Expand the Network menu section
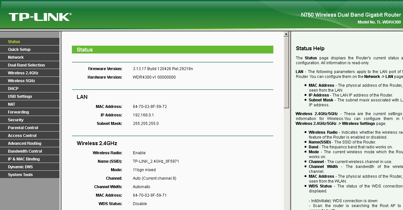The image size is (403, 210). click(16, 57)
